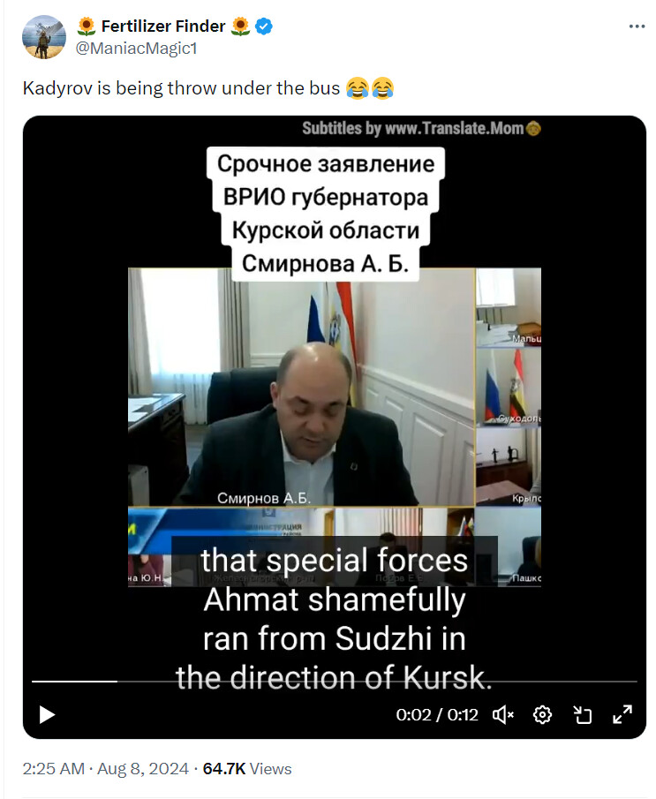Screen dimensions: 656x799
Task: Play the embedded video
Action: [x=47, y=714]
